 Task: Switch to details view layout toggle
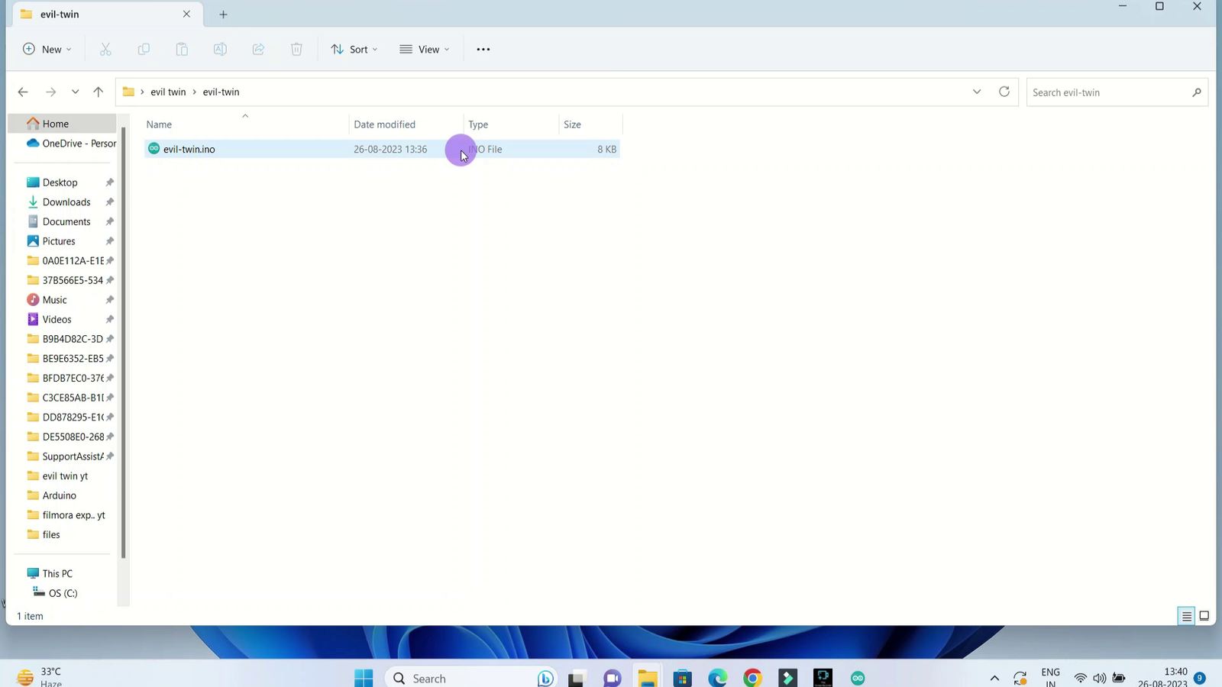click(1186, 616)
